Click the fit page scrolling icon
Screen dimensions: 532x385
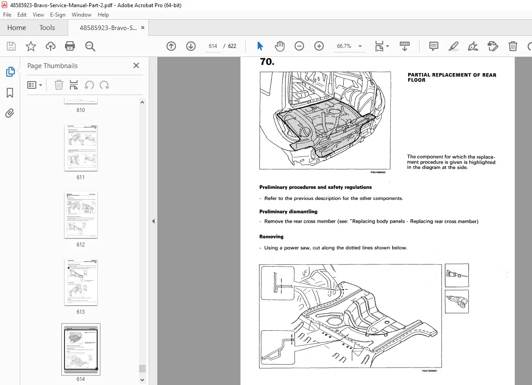pyautogui.click(x=379, y=46)
